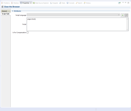The image size is (131, 111).
Task: Enable the Is For Compensation checkbox
Action: [x=28, y=33]
